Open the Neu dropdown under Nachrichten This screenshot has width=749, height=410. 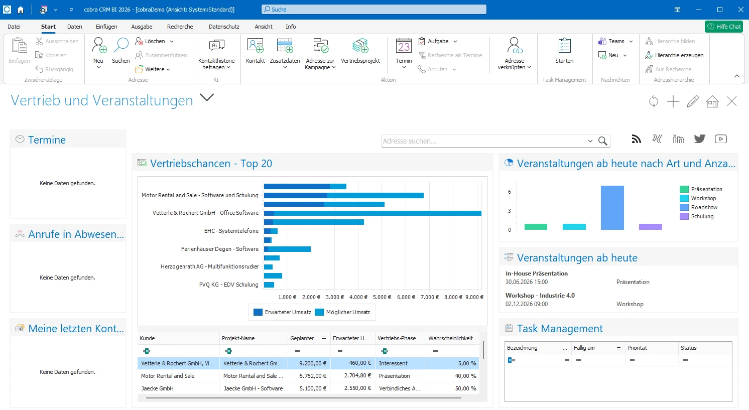pyautogui.click(x=625, y=55)
